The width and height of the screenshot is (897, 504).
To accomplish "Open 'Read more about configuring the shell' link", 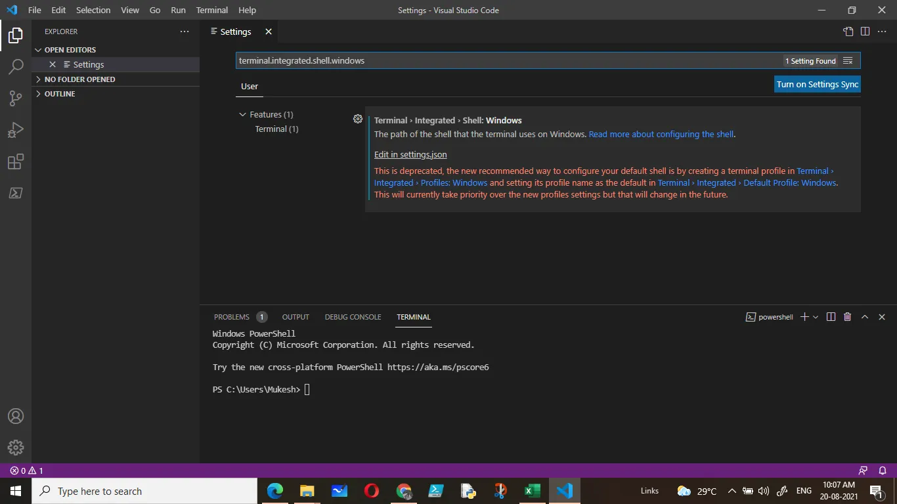I will tap(661, 134).
